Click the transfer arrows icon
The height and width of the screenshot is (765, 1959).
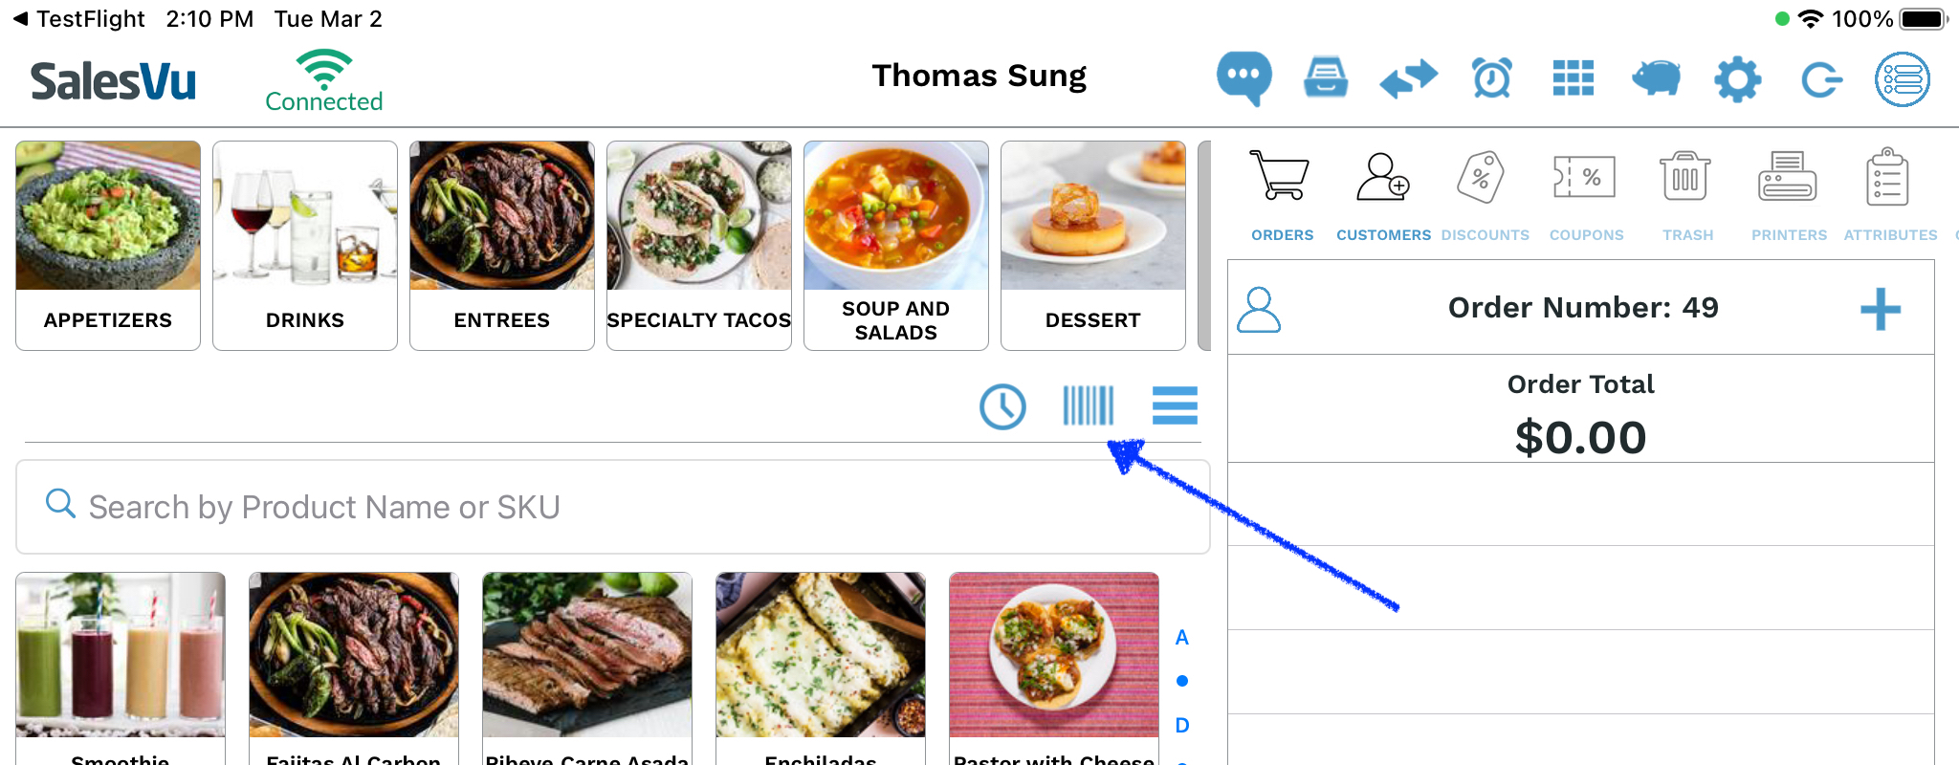click(x=1409, y=78)
